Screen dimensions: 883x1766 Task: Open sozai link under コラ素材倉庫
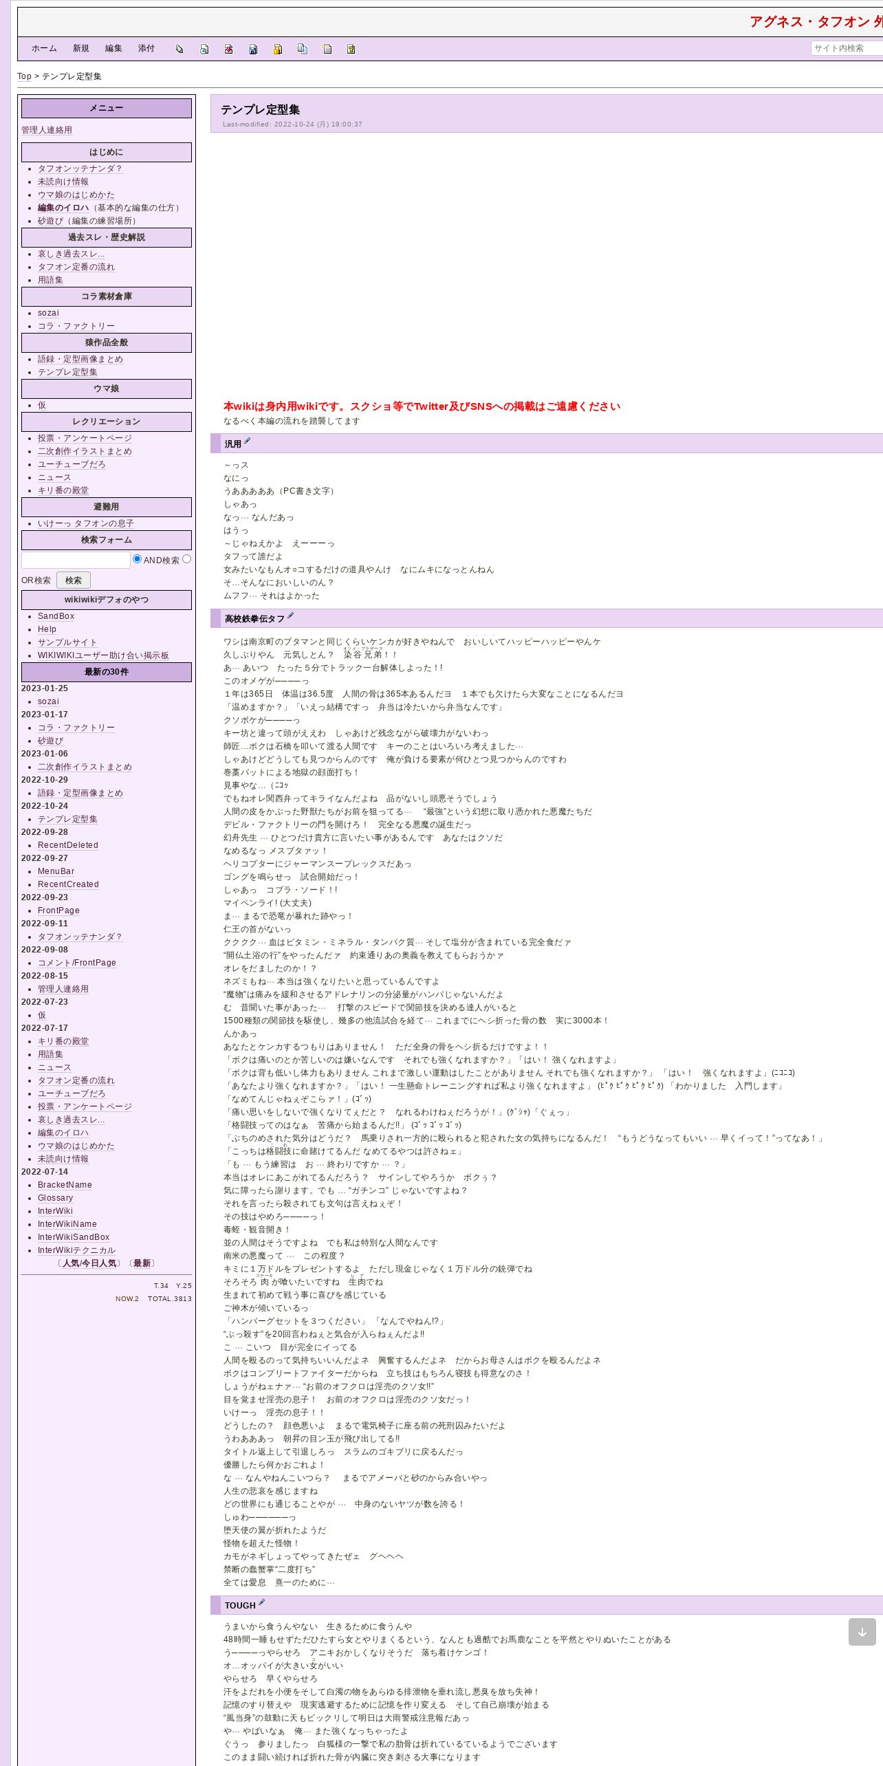[48, 313]
